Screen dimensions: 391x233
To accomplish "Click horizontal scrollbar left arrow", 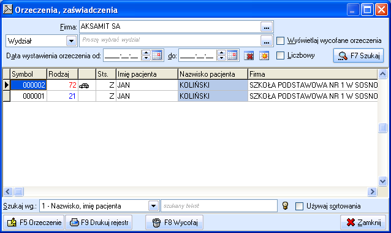I will point(8,191).
